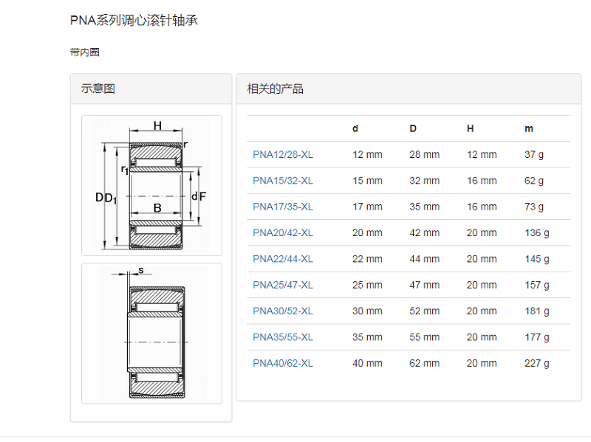Click the 'd' column header
This screenshot has height=442, width=591.
[x=355, y=128]
